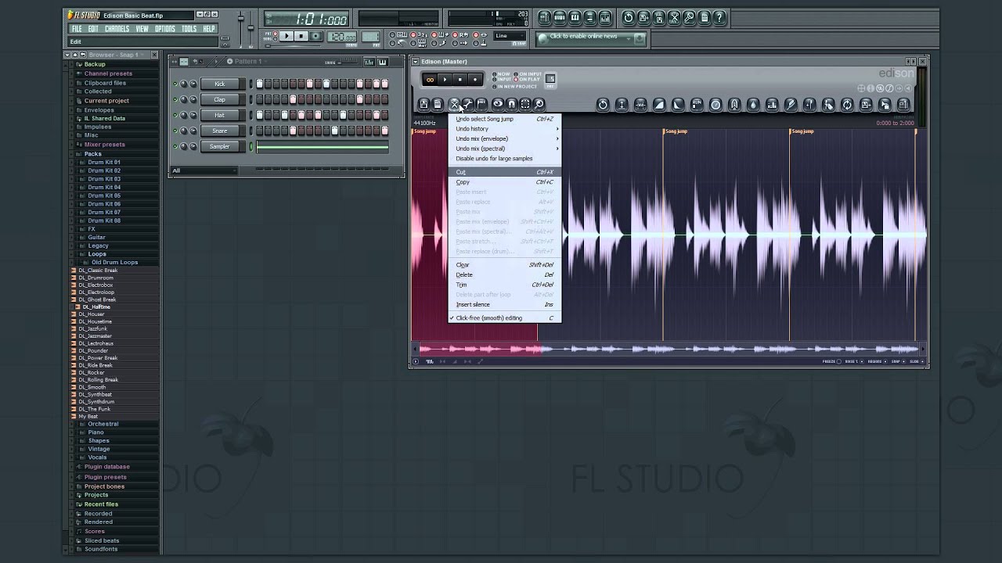
Task: Open the OPTIONS menu
Action: (x=165, y=29)
